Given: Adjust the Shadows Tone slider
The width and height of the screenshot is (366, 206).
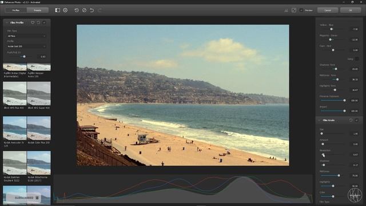Looking at the screenshot, I should 336,69.
